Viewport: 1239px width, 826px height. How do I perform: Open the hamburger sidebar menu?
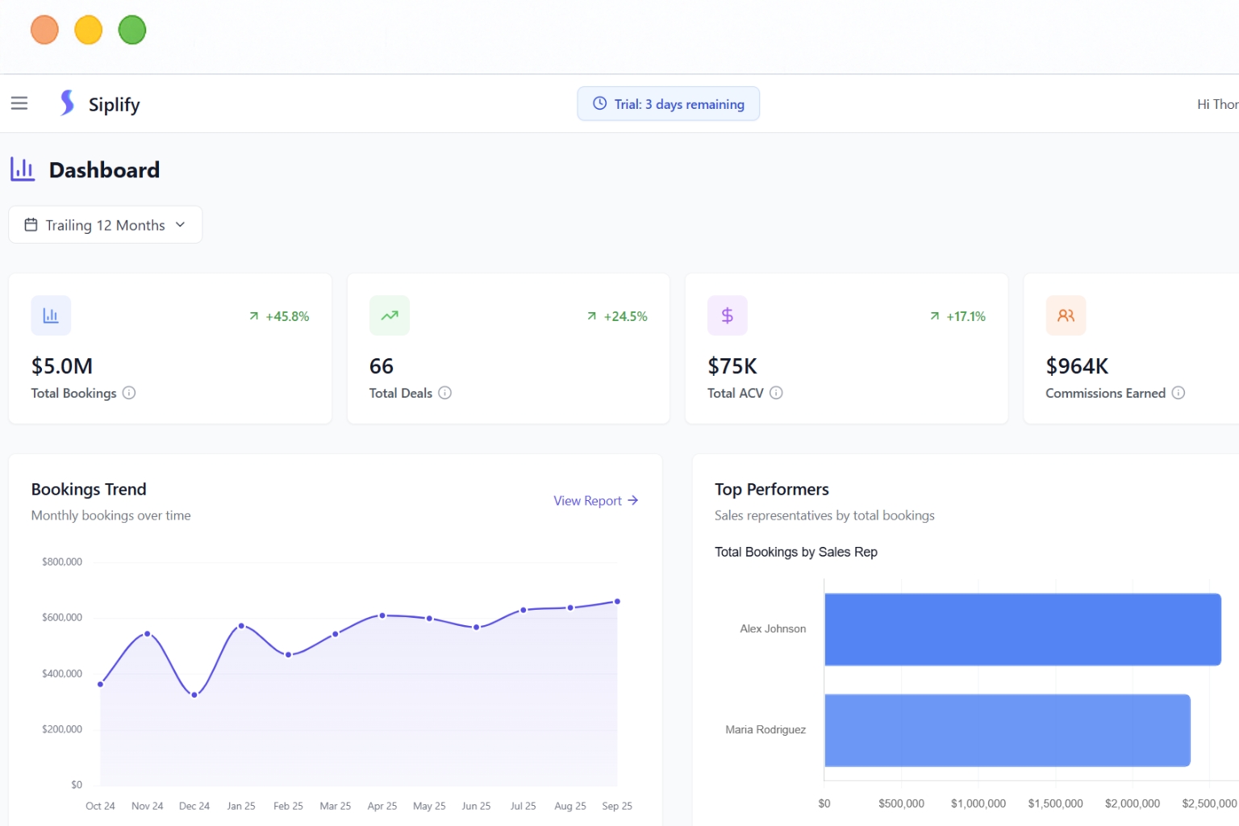[x=19, y=103]
